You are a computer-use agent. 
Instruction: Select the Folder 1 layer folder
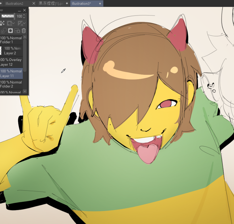11,40
